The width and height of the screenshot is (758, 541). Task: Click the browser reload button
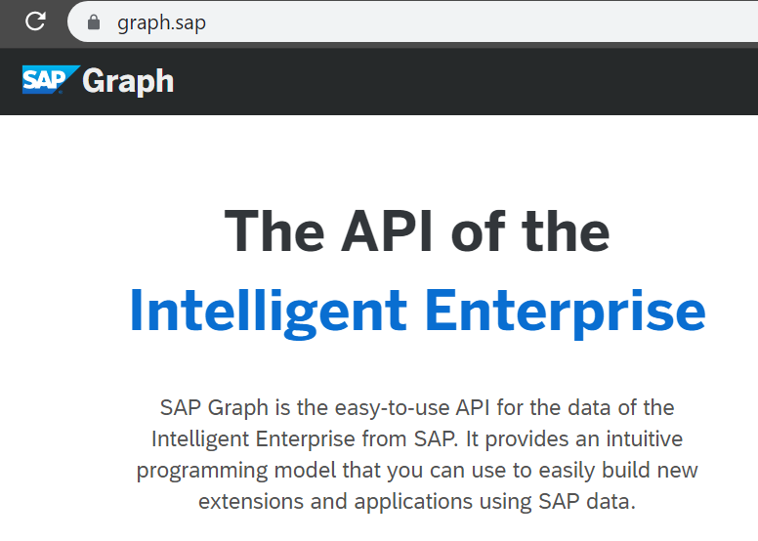coord(35,21)
